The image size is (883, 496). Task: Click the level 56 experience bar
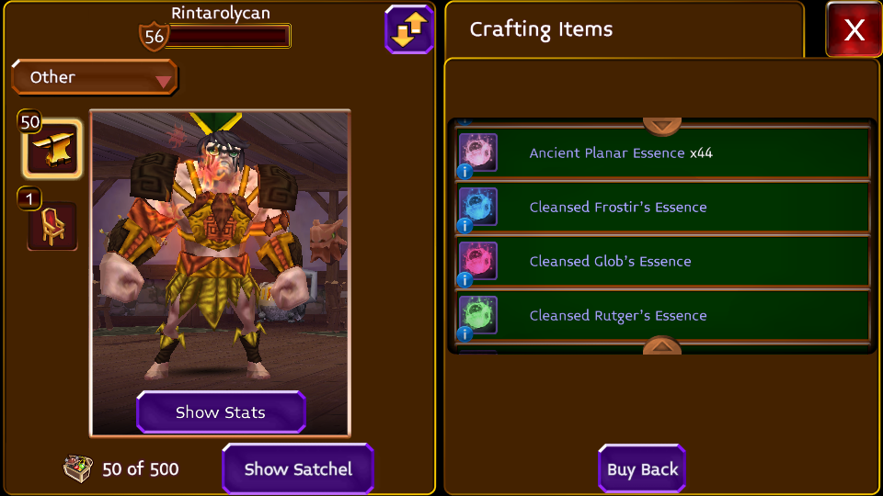click(x=227, y=36)
